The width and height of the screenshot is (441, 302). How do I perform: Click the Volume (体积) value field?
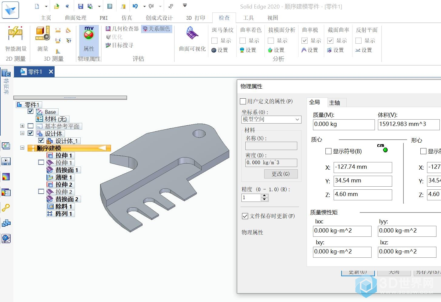pos(408,124)
